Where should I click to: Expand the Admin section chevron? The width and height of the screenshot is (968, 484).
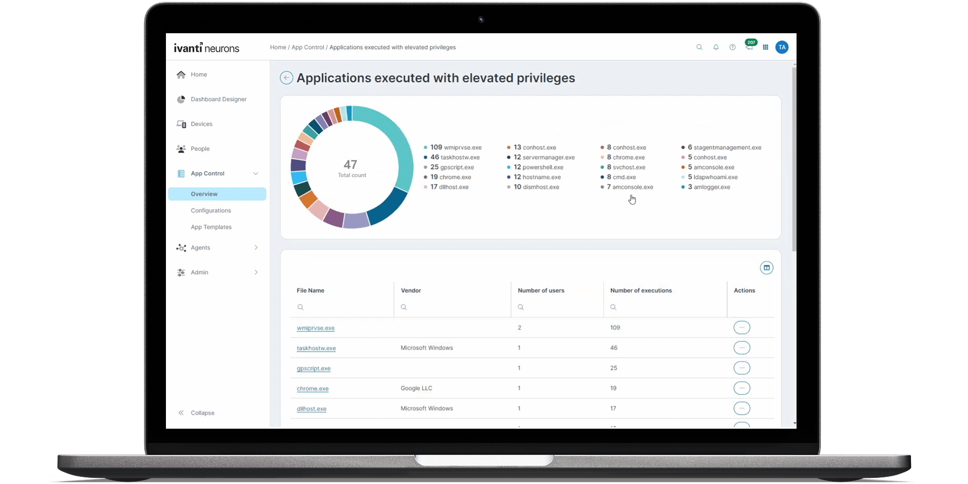(256, 273)
